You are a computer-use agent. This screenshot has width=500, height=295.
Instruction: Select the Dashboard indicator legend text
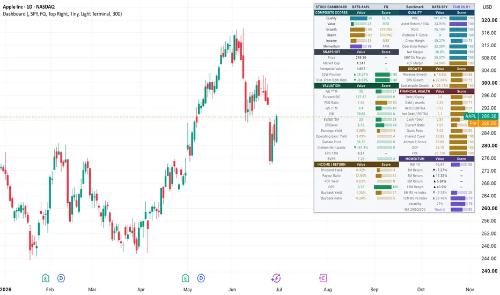coord(62,14)
